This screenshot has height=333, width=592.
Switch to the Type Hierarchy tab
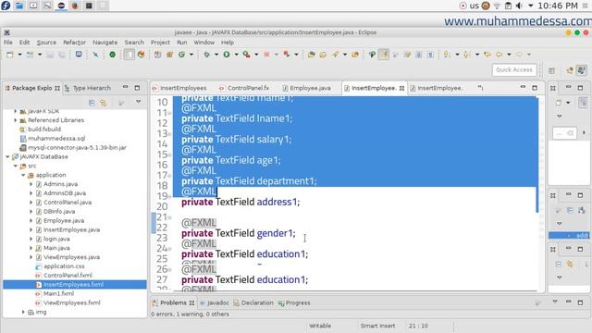(88, 88)
